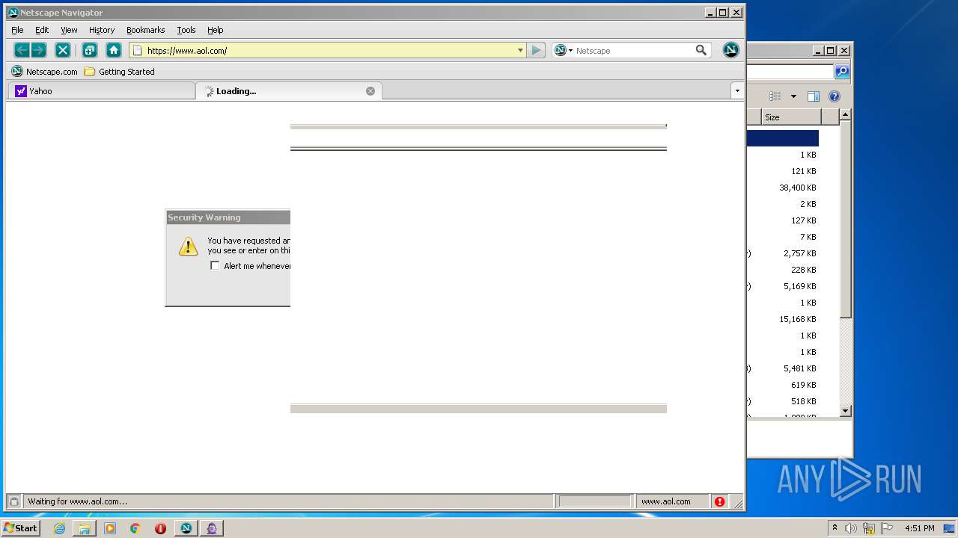
Task: Stop loading the page
Action: click(x=63, y=50)
